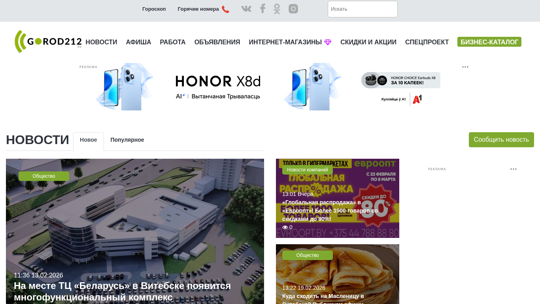Click the HONOR CHOICE Earbuds X8 promo
The height and width of the screenshot is (304, 540).
401,80
